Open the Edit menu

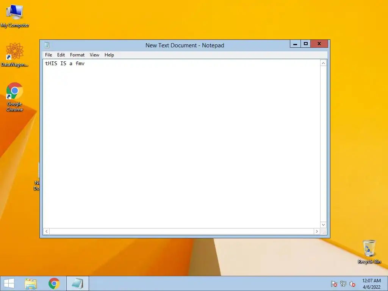click(61, 55)
